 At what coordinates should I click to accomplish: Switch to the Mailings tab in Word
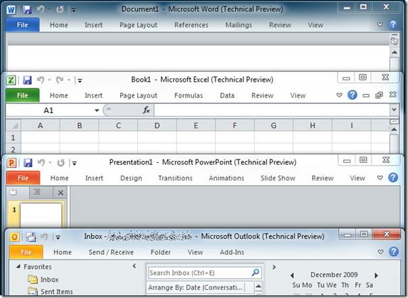point(238,25)
